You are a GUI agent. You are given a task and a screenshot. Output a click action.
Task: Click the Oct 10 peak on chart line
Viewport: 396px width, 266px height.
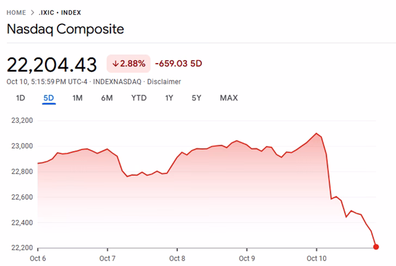pyautogui.click(x=317, y=133)
